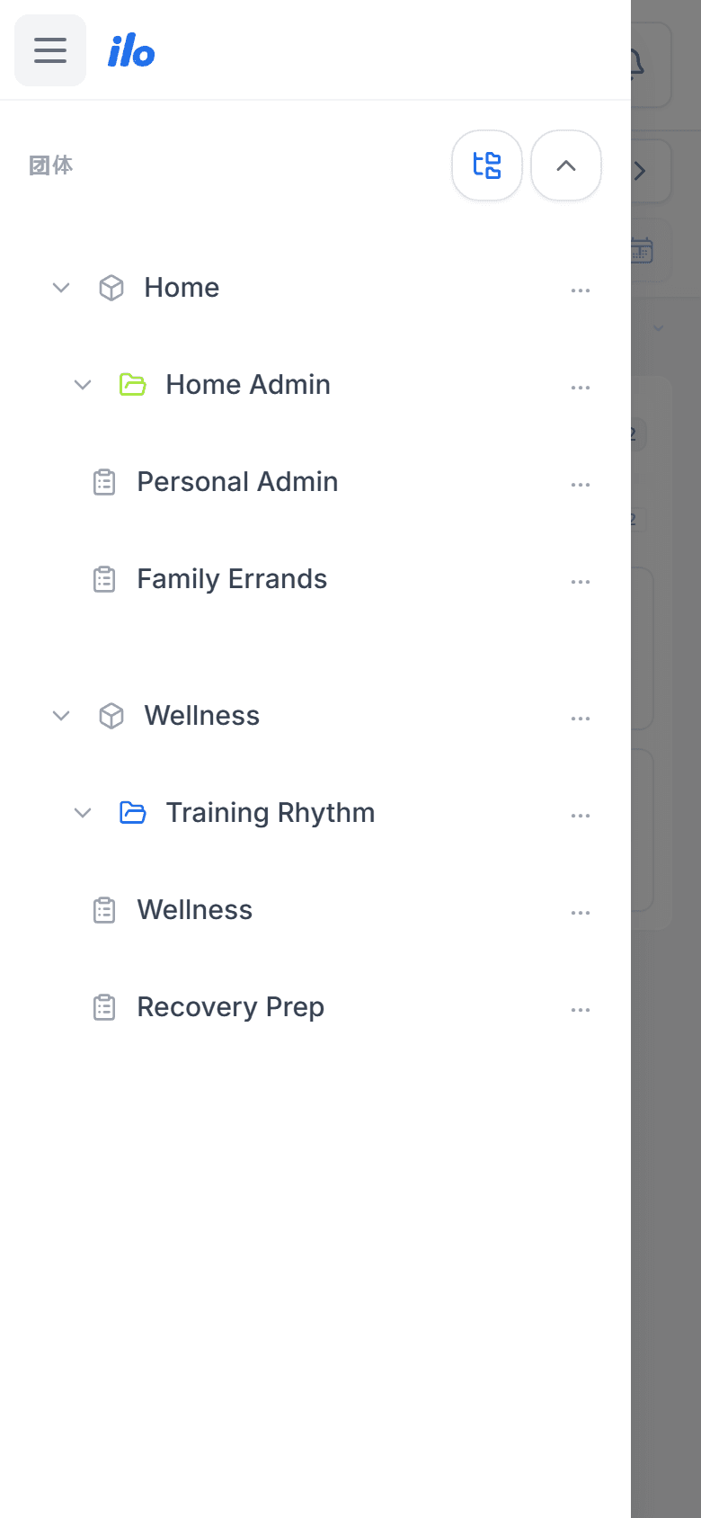Click the ilo logo
The height and width of the screenshot is (1518, 701).
click(131, 51)
